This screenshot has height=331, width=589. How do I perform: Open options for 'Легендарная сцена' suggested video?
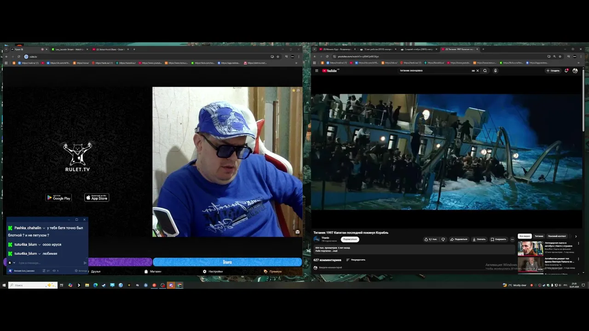point(578,243)
